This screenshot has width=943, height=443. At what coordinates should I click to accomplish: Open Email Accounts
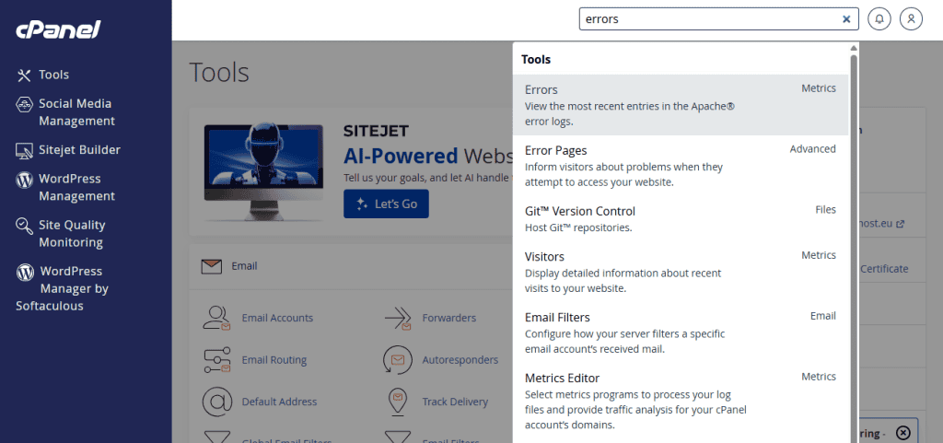(277, 318)
